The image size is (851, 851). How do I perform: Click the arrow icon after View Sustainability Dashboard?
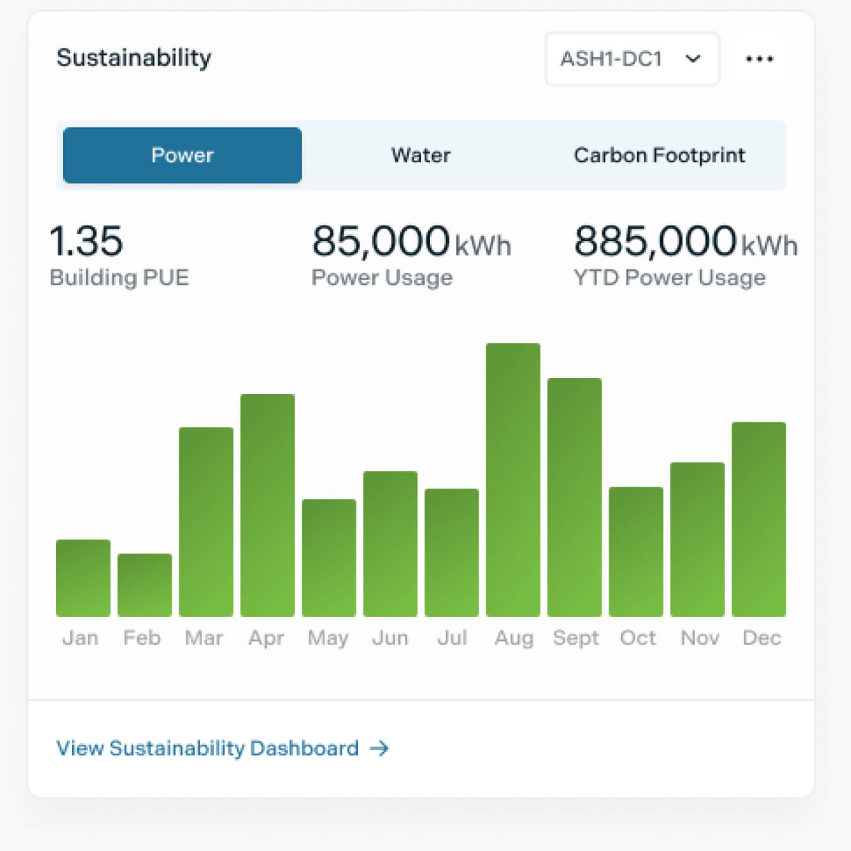coord(379,748)
